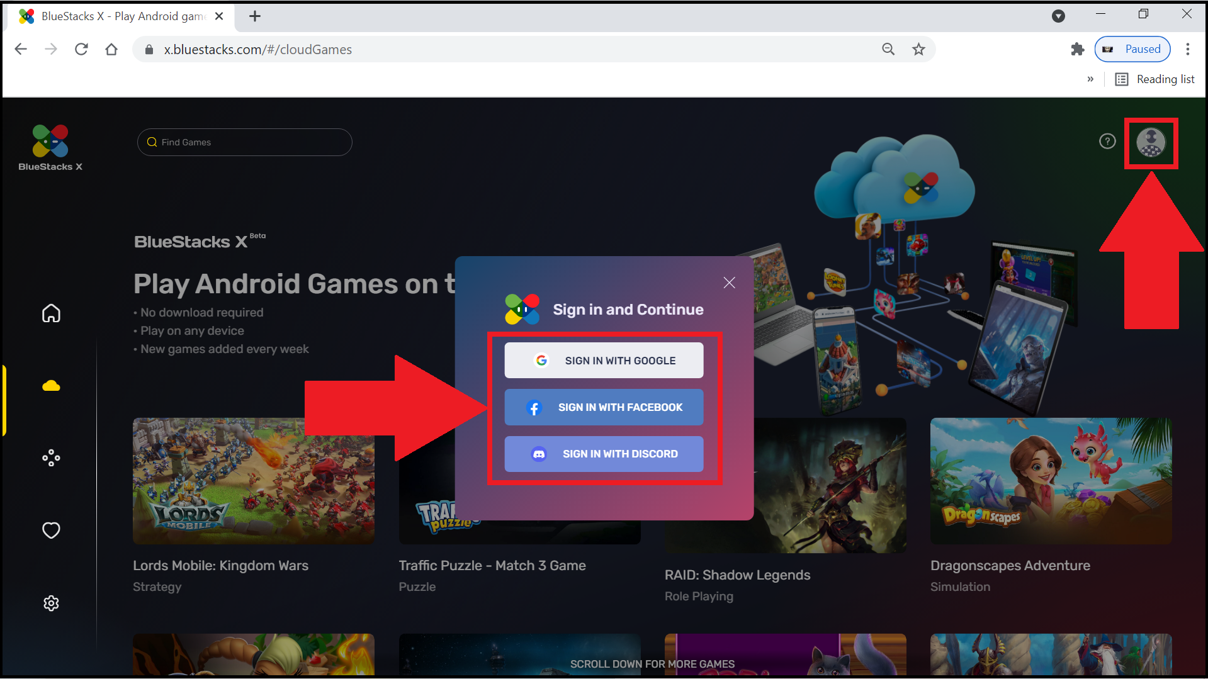The height and width of the screenshot is (679, 1208).
Task: Open the game discovery dots icon
Action: click(x=51, y=457)
